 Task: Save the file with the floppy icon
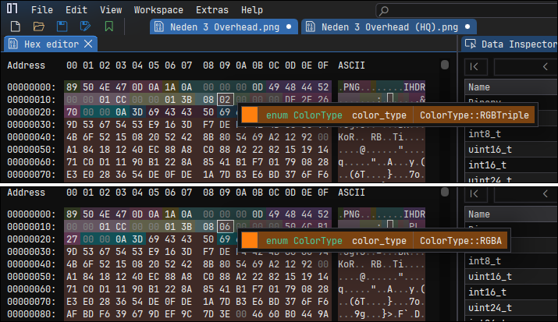pyautogui.click(x=62, y=27)
